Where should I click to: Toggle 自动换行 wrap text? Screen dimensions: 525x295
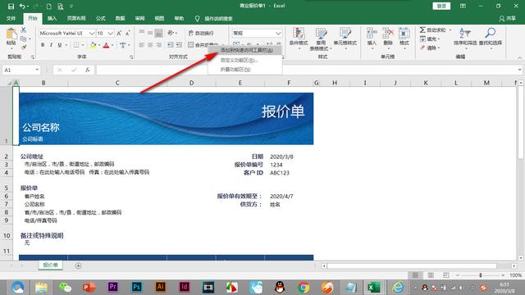pyautogui.click(x=201, y=33)
